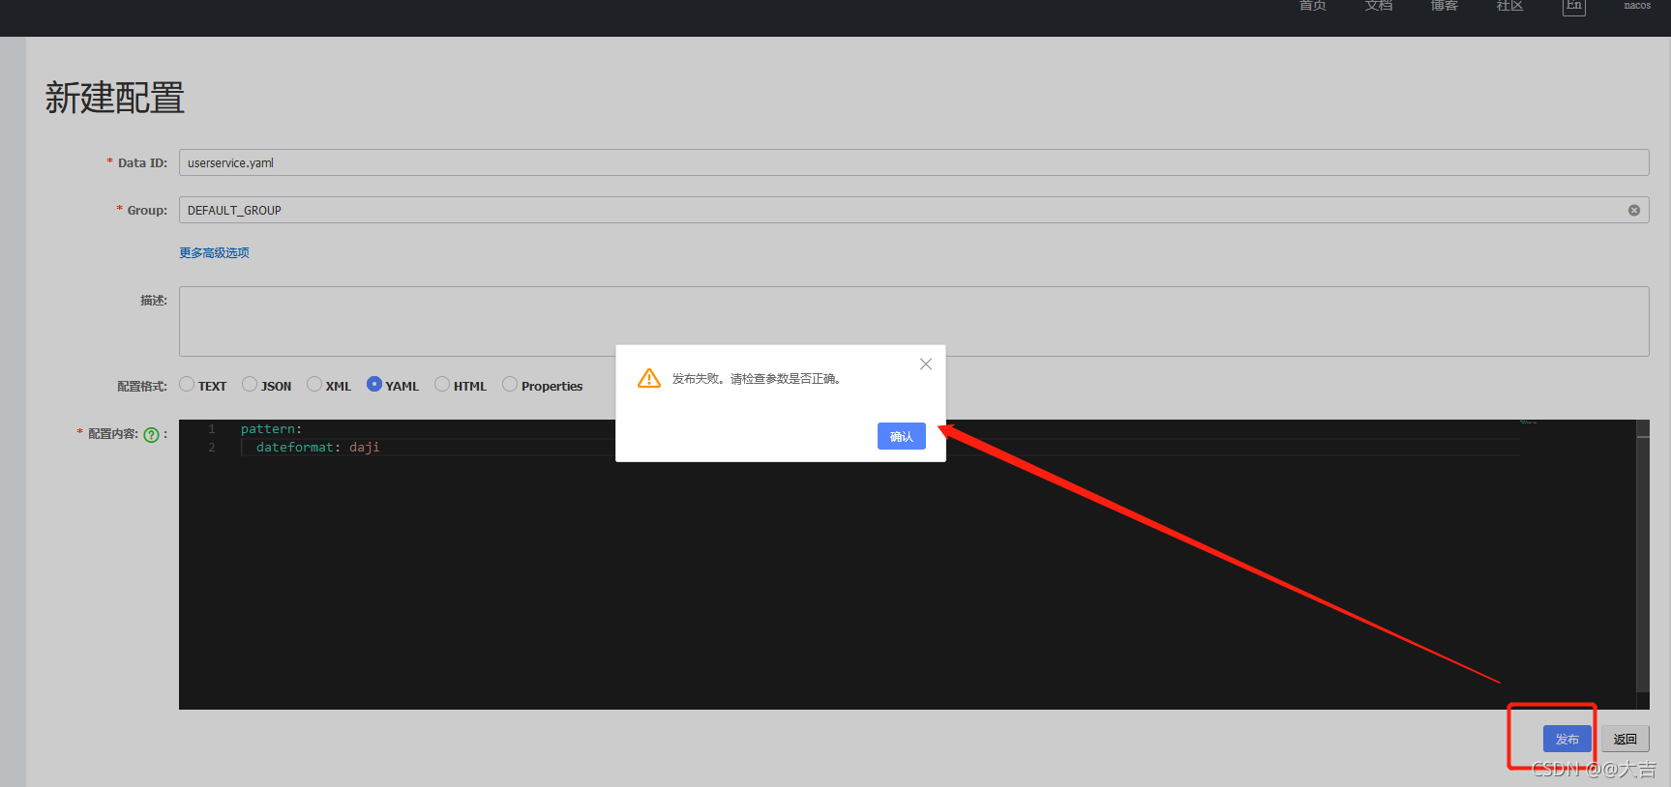Screen dimensions: 1671x787
Task: Select the JSON format radio button
Action: pyautogui.click(x=250, y=385)
